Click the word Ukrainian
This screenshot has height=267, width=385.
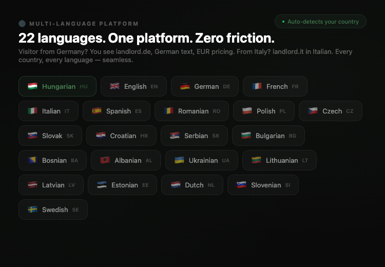(x=203, y=160)
